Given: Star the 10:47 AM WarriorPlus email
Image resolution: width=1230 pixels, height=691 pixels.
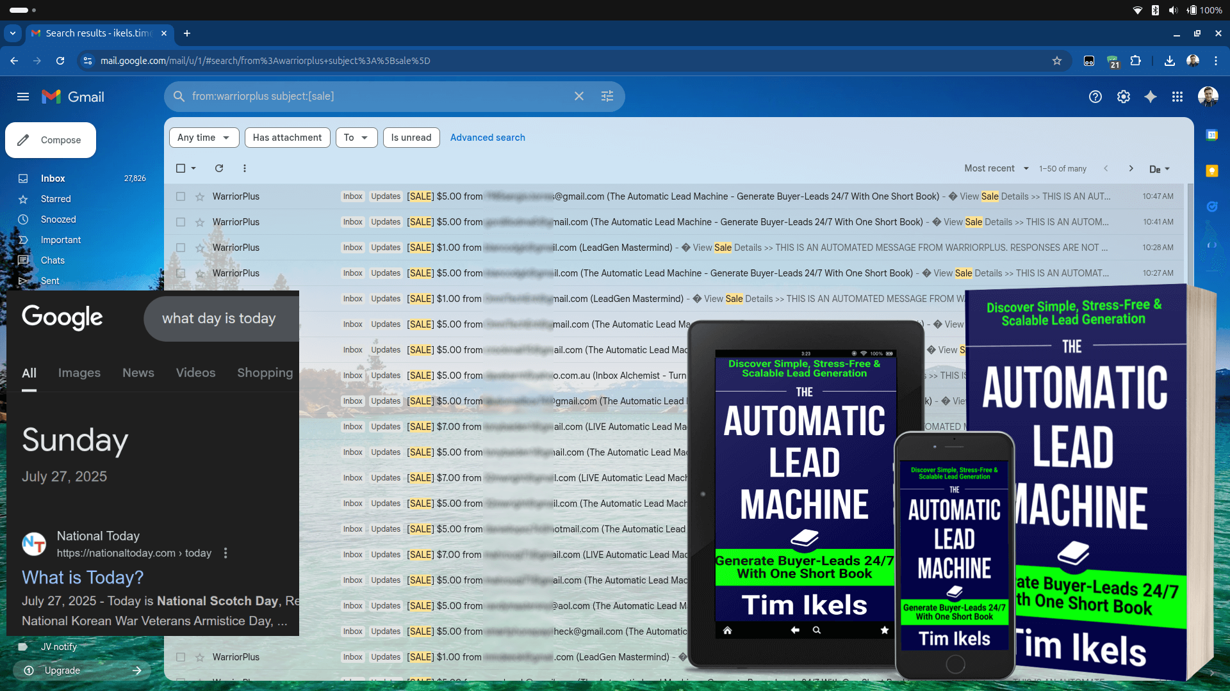Looking at the screenshot, I should [200, 196].
